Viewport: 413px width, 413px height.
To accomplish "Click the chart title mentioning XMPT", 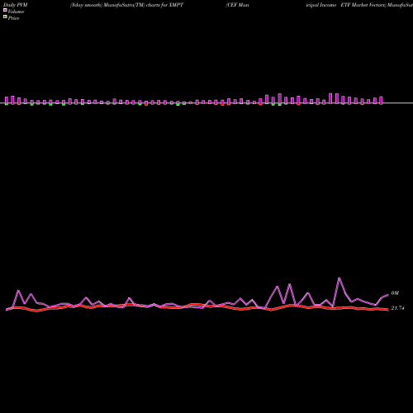I will [126, 5].
